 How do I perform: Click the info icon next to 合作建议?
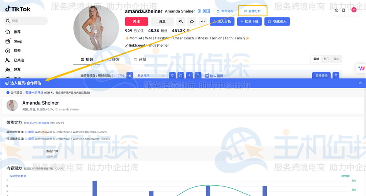(x=8, y=93)
